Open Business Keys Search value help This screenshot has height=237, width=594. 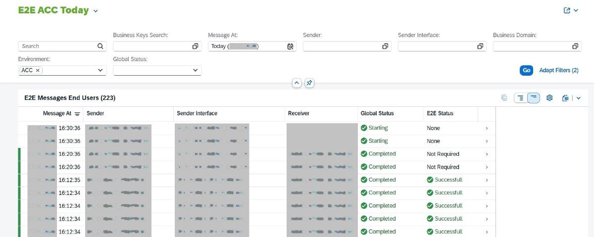pyautogui.click(x=196, y=46)
